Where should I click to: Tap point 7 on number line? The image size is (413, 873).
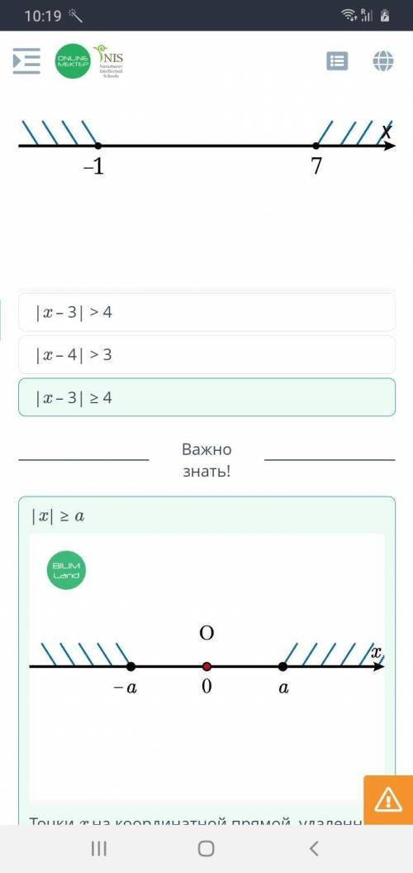point(316,146)
